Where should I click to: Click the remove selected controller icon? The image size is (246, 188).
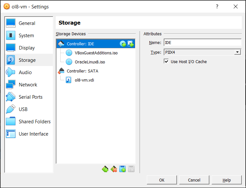point(114,169)
